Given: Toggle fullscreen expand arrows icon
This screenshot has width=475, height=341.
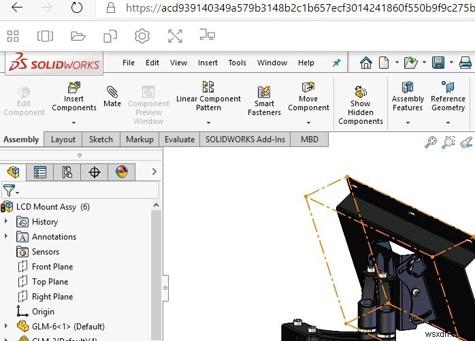Looking at the screenshot, I should click(x=175, y=36).
